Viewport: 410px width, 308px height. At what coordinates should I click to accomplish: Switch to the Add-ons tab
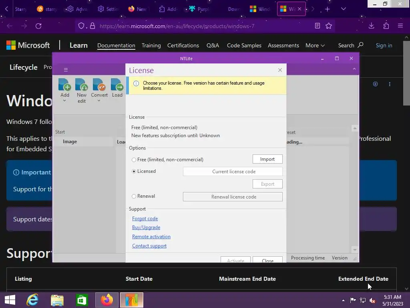169,9
